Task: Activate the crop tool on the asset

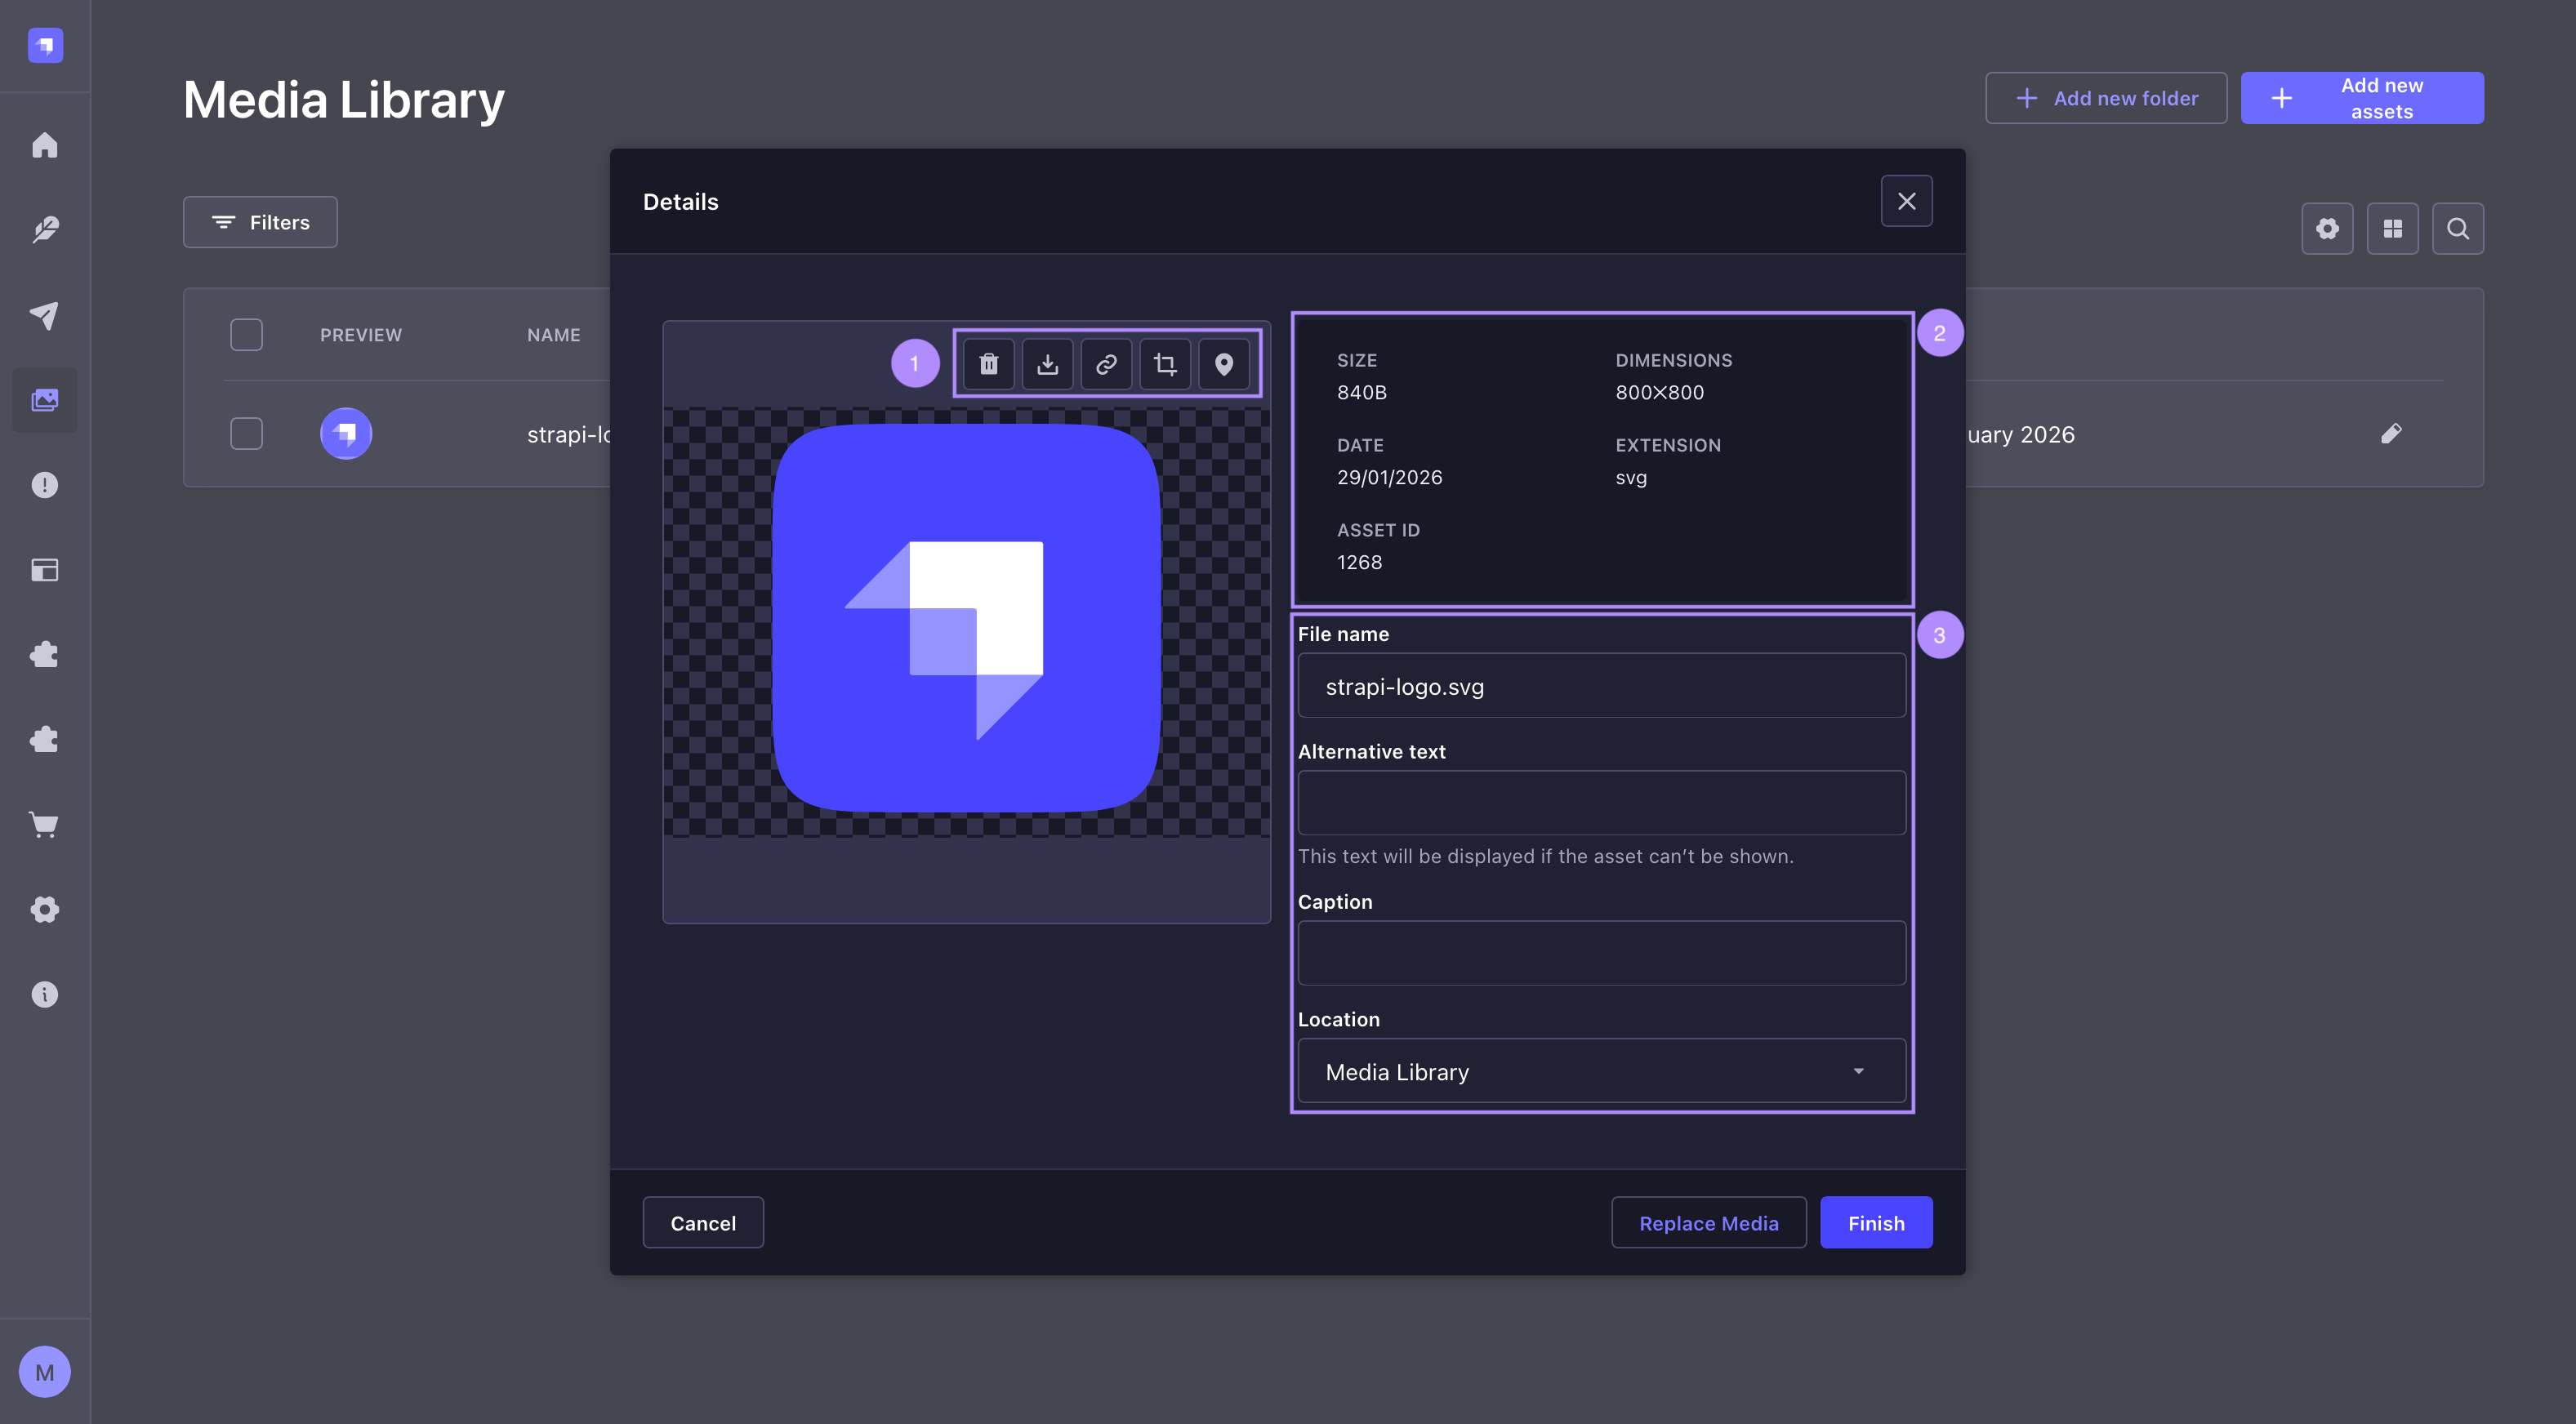Action: pyautogui.click(x=1164, y=363)
